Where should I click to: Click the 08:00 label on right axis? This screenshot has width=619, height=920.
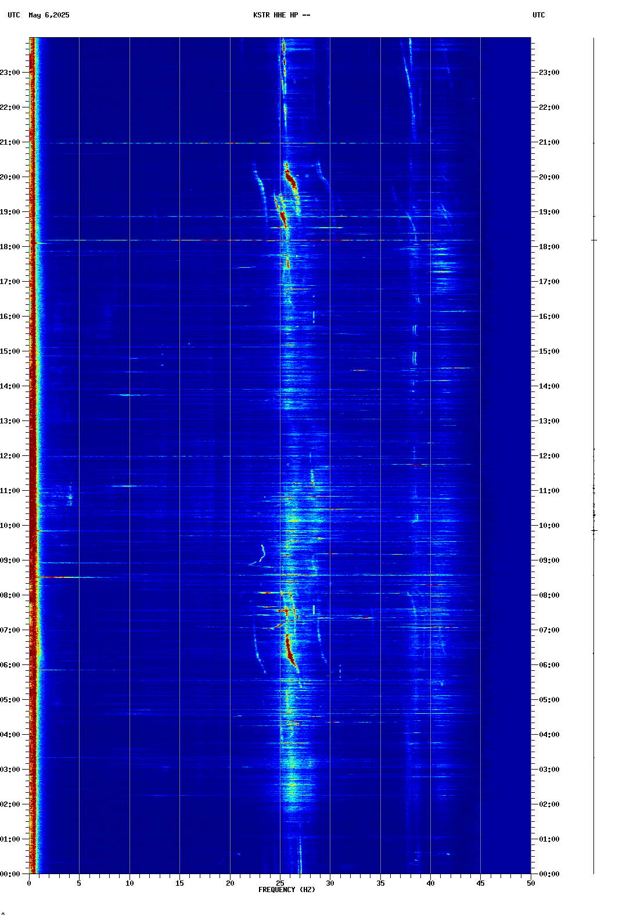549,595
